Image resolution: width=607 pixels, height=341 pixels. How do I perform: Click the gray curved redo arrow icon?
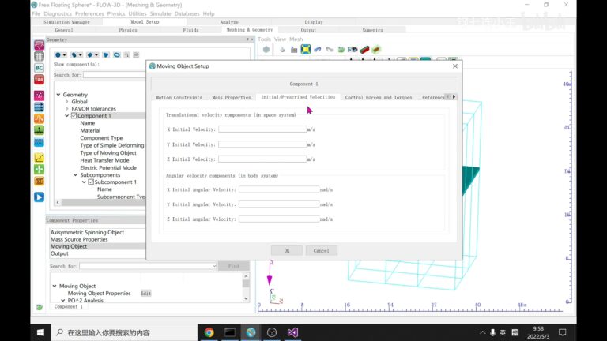330,50
